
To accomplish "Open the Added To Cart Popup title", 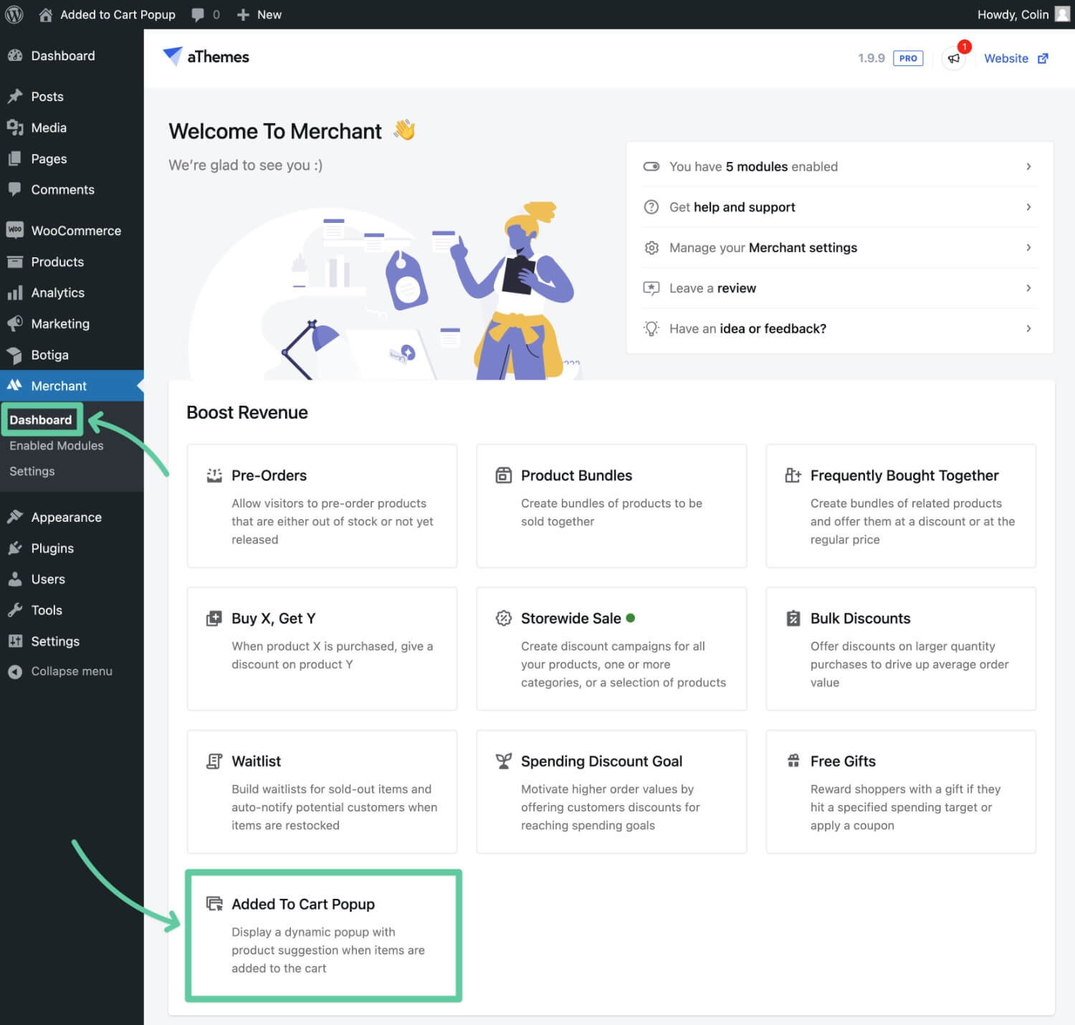I will 303,904.
